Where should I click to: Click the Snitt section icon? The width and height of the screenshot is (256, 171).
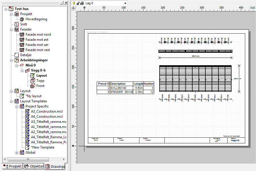(16, 24)
